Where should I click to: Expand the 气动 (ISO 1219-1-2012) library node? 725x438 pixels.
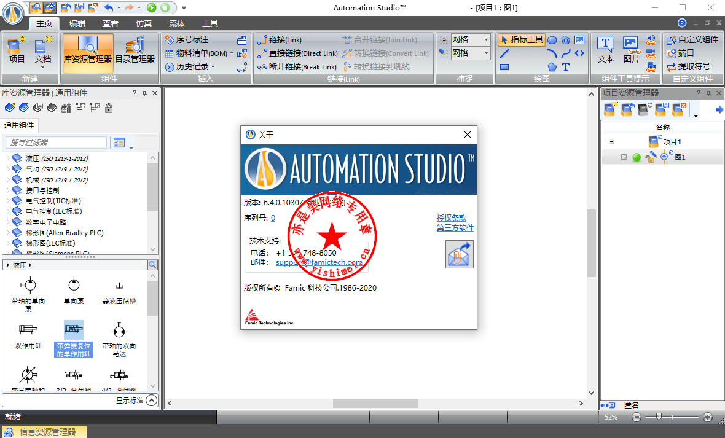[x=7, y=169]
